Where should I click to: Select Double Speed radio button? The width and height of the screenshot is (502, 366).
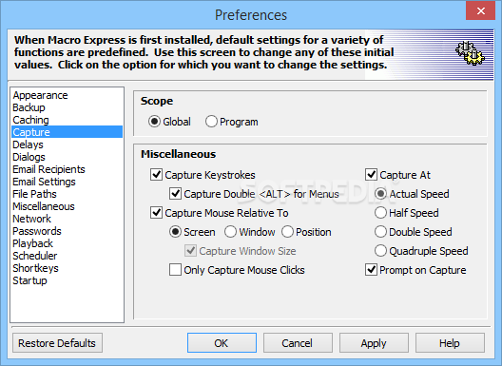click(x=380, y=232)
